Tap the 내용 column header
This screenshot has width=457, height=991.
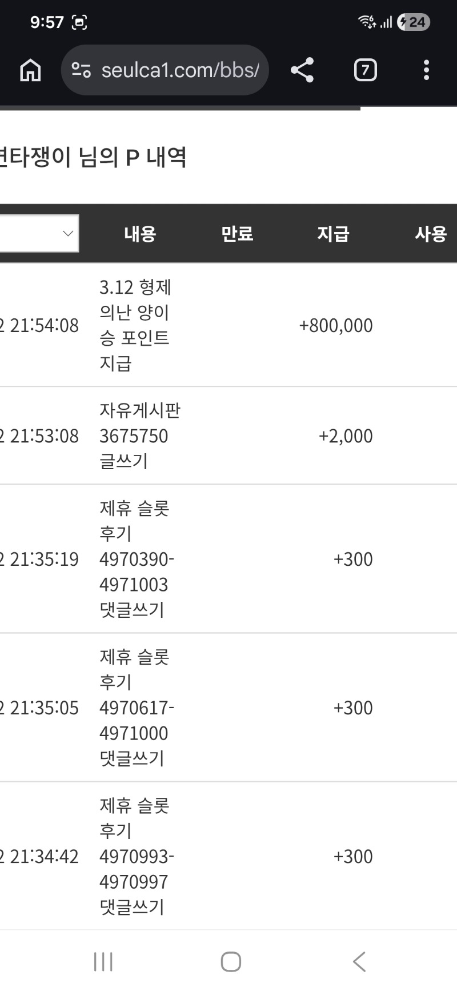click(x=140, y=234)
